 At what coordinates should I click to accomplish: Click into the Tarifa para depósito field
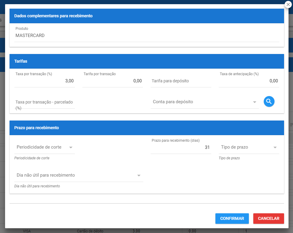[181, 81]
